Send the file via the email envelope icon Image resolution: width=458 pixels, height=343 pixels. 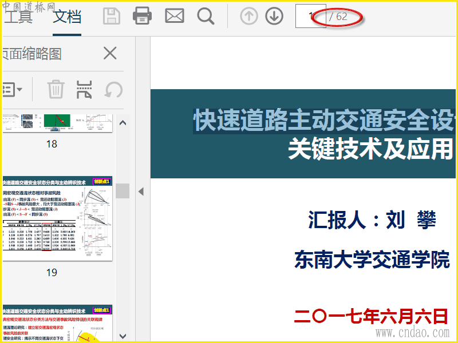[x=175, y=16]
